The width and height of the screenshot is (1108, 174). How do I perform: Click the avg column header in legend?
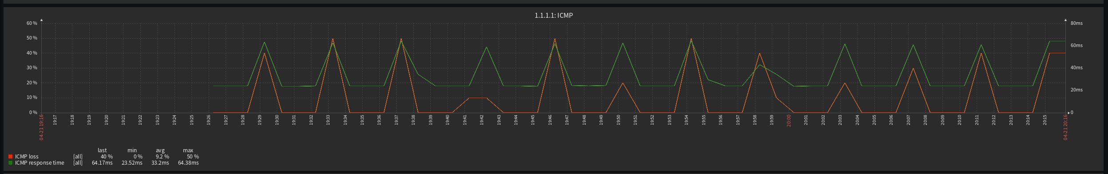point(160,150)
